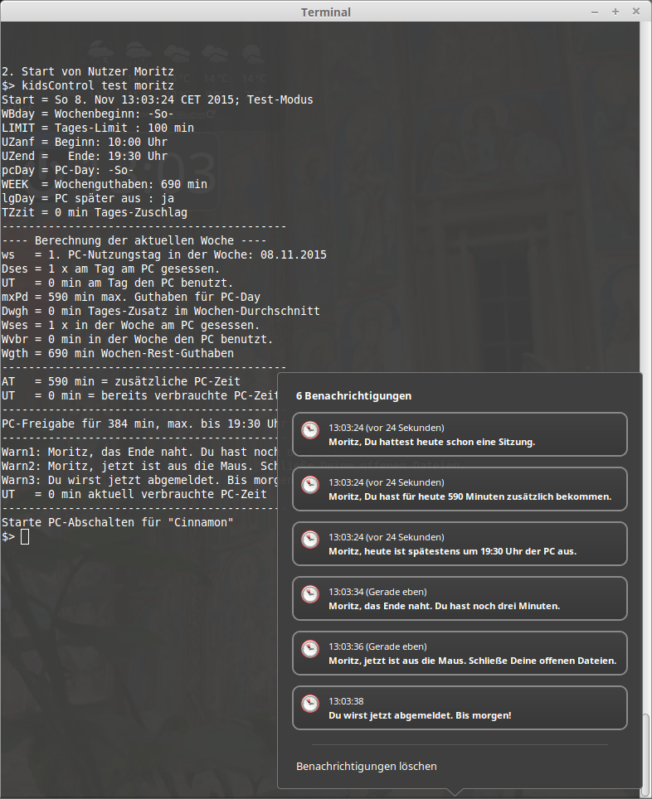Click line 'UT = 0 min = bereits verbrauchte PC-Zeit'
This screenshot has width=652, height=799.
coord(140,396)
